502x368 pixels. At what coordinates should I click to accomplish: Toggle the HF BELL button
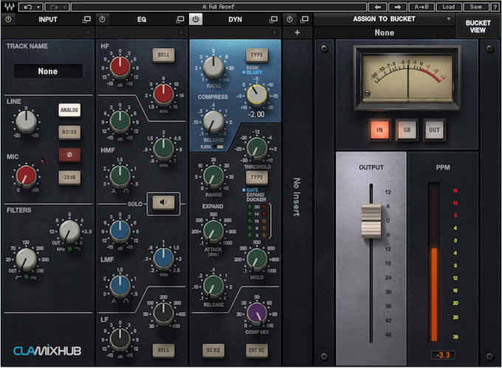164,55
